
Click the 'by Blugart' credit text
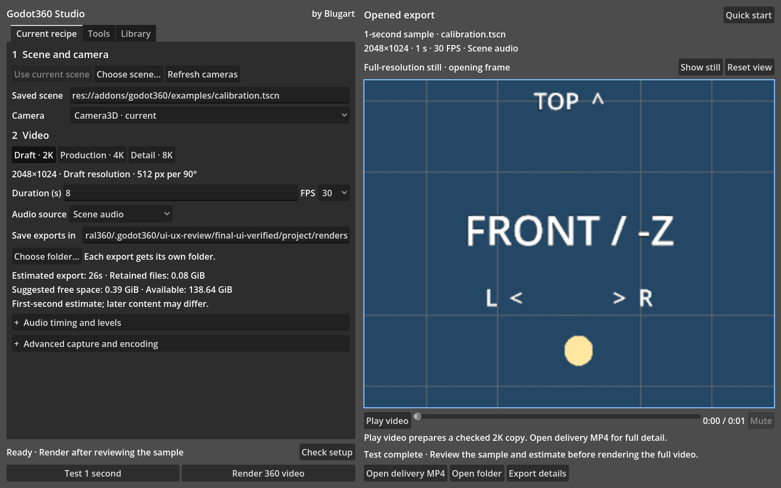(333, 14)
